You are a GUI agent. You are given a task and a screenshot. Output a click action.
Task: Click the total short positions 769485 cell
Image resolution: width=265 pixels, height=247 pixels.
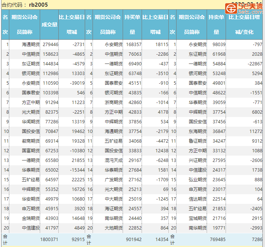[217, 240]
